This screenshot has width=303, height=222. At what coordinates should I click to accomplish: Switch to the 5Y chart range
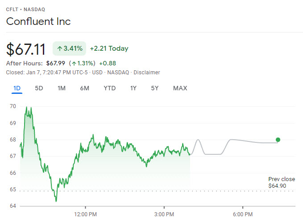[x=154, y=88]
